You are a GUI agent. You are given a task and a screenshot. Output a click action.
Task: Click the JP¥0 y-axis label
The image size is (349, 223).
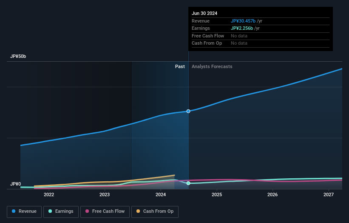click(x=16, y=184)
